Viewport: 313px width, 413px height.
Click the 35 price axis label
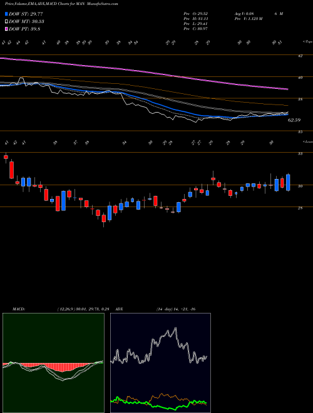coord(300,132)
